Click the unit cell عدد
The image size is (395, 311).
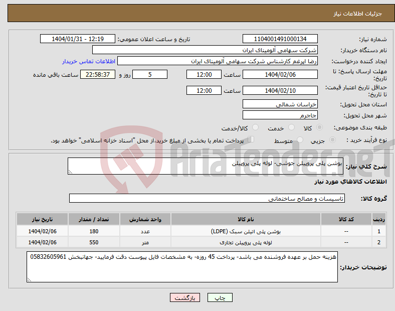145,231
